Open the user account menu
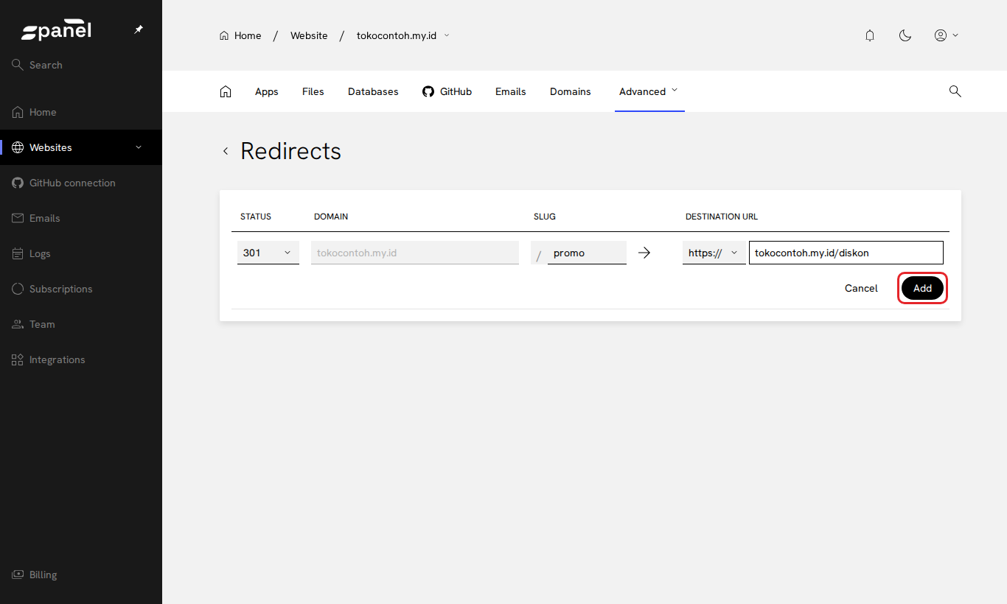This screenshot has height=604, width=1007. pyautogui.click(x=947, y=35)
